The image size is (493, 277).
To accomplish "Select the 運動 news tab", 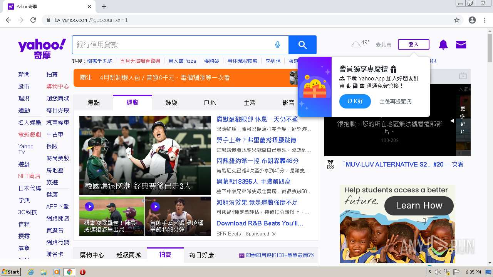I will point(132,102).
